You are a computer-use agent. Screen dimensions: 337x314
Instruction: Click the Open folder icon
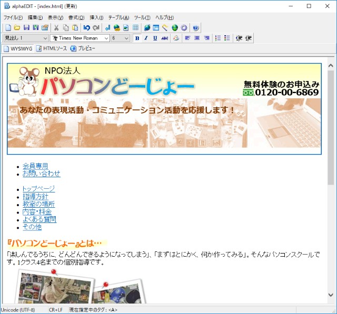(17, 28)
